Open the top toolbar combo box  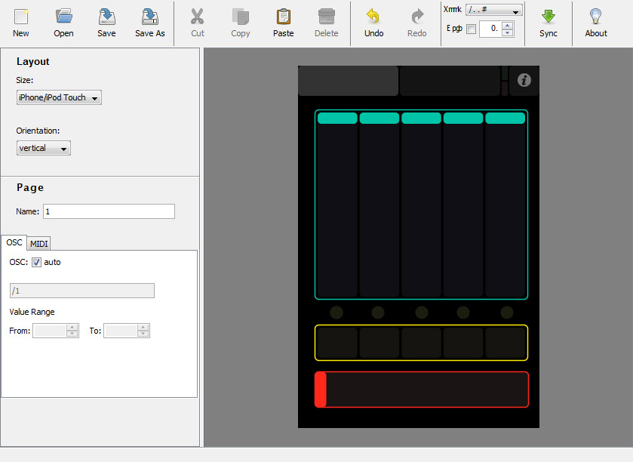click(494, 11)
